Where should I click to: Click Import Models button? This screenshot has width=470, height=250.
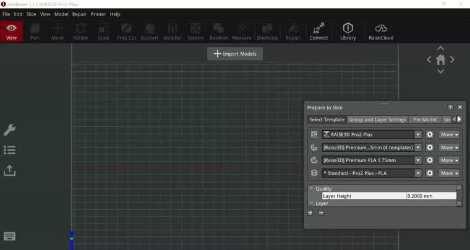tap(235, 54)
